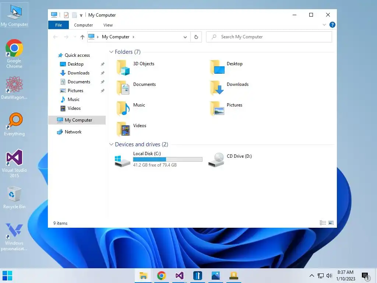377x283 pixels.
Task: Expand address bar chevron after My Computer
Action: pyautogui.click(x=133, y=37)
